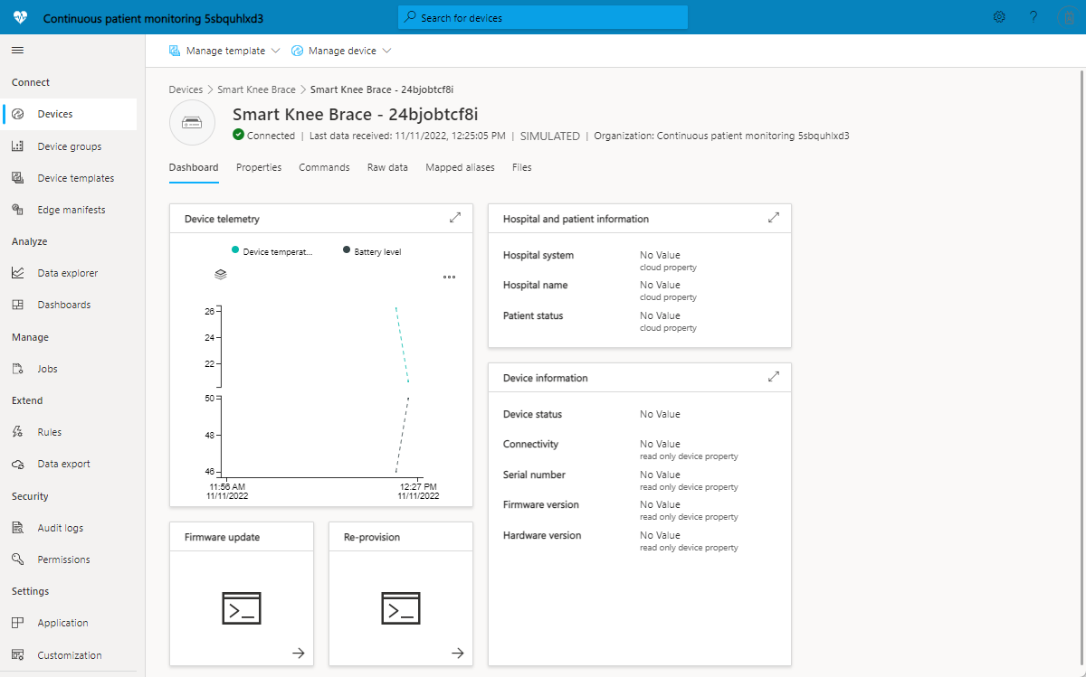Viewport: 1086px width, 677px height.
Task: Expand the Device information tile
Action: click(774, 377)
